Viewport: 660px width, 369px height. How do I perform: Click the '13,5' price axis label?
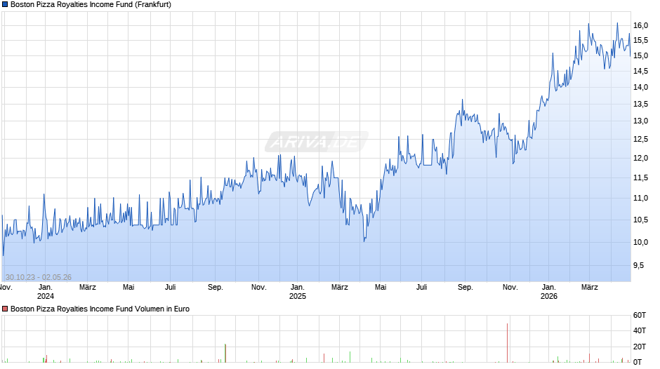(640, 105)
